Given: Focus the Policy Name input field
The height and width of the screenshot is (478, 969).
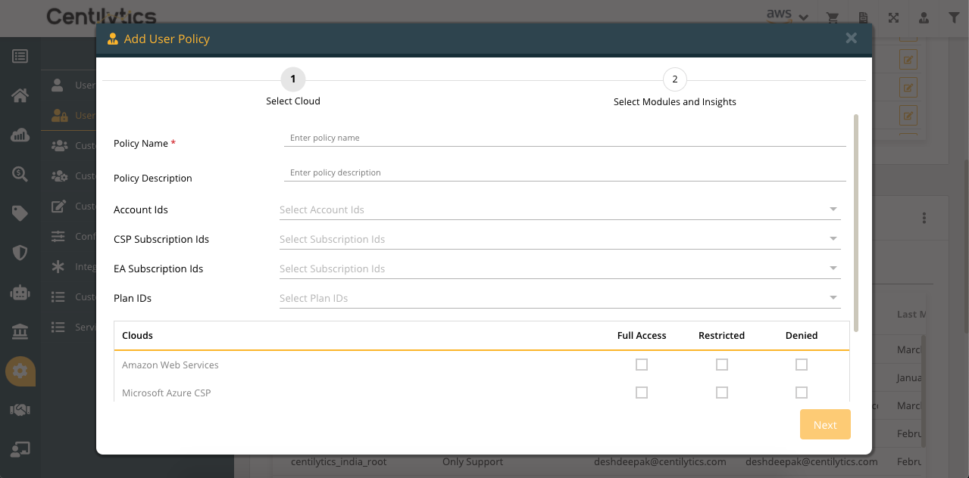Looking at the screenshot, I should tap(564, 138).
